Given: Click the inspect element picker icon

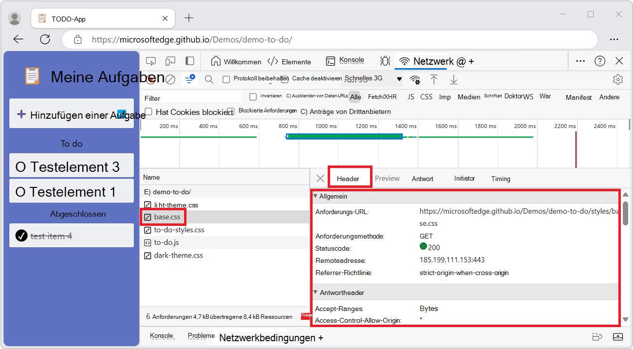Looking at the screenshot, I should point(151,61).
